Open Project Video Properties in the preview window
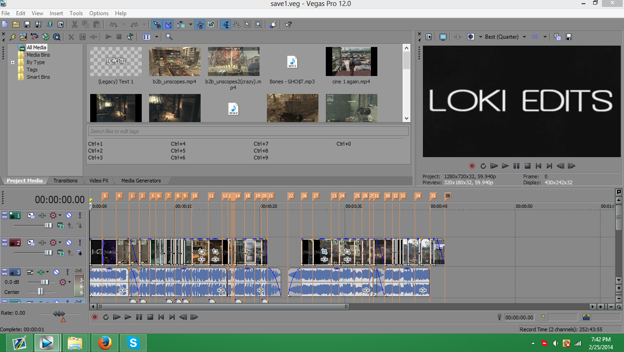 tap(429, 37)
